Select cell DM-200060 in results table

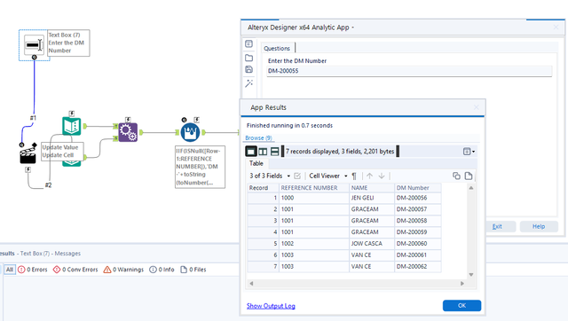tap(418, 244)
